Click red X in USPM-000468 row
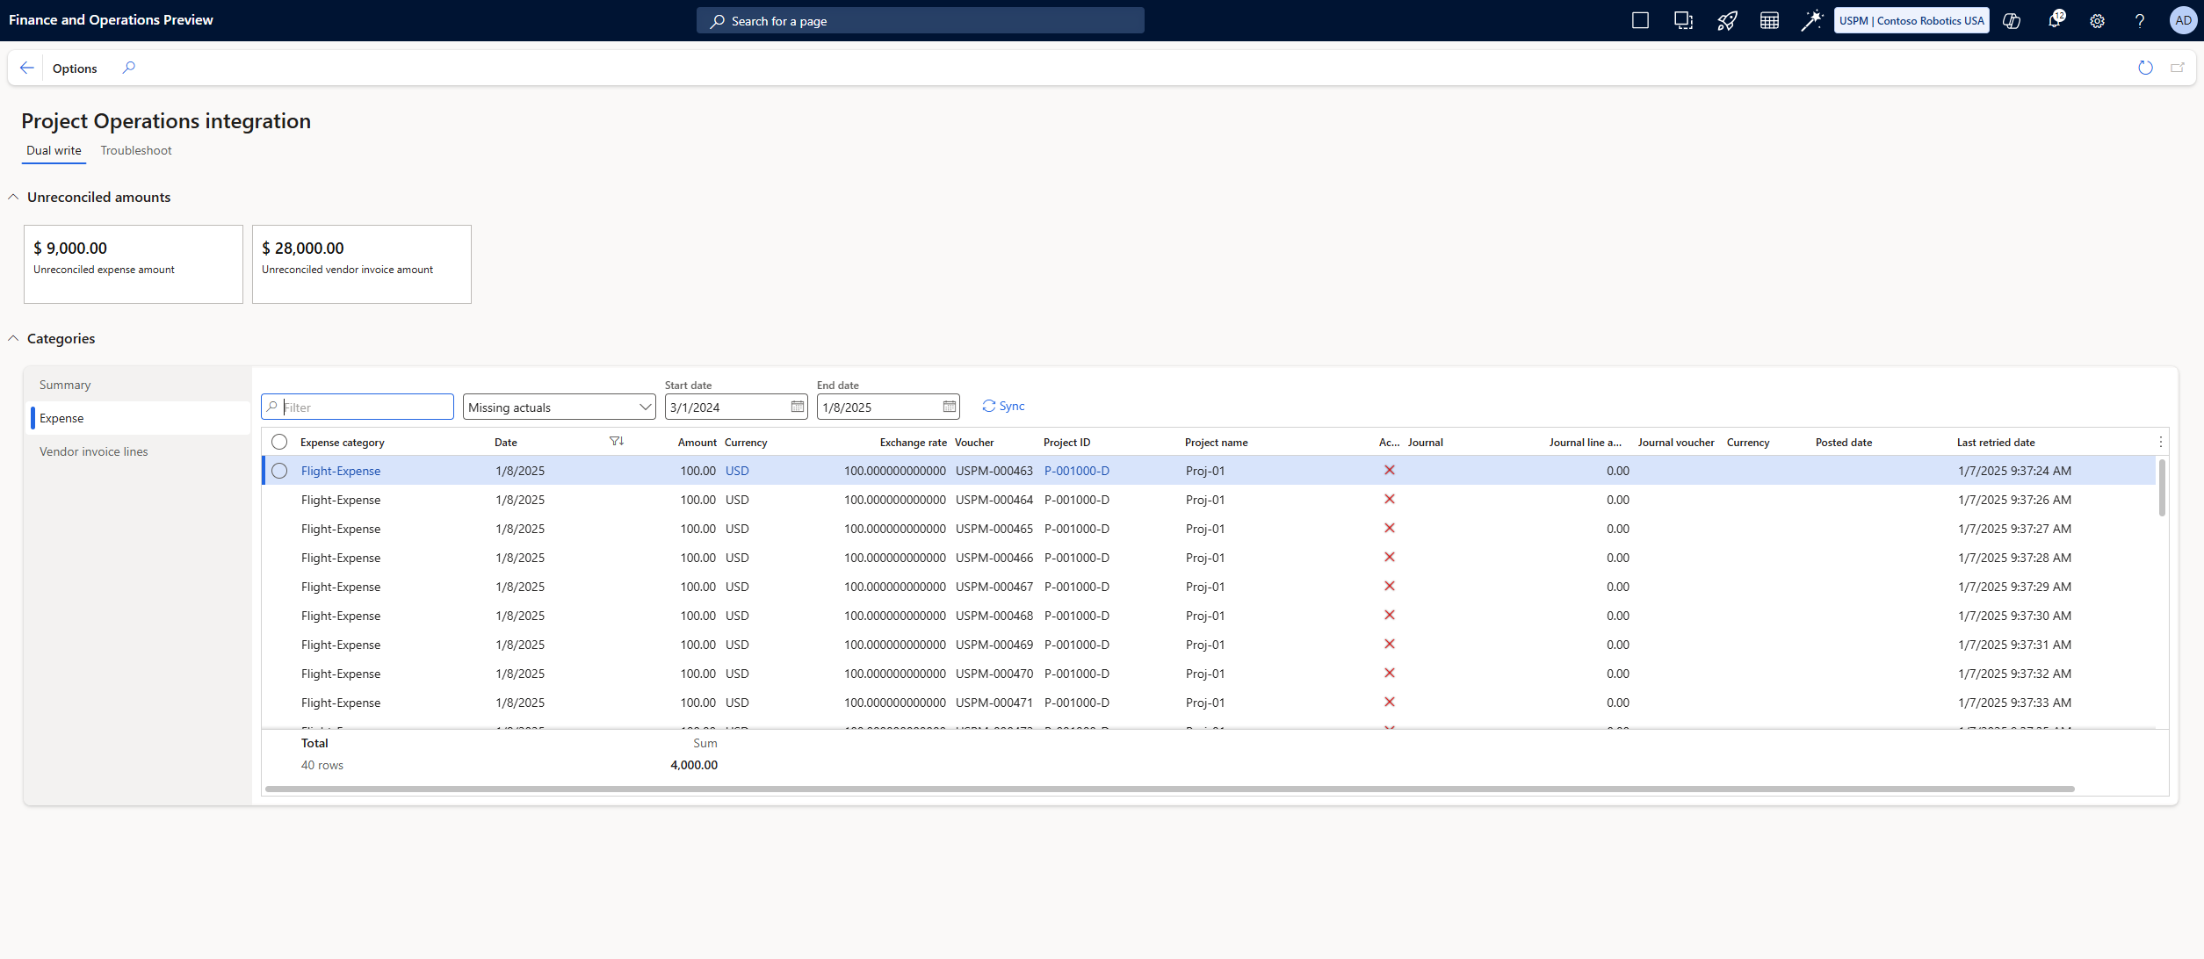The image size is (2204, 959). tap(1390, 615)
